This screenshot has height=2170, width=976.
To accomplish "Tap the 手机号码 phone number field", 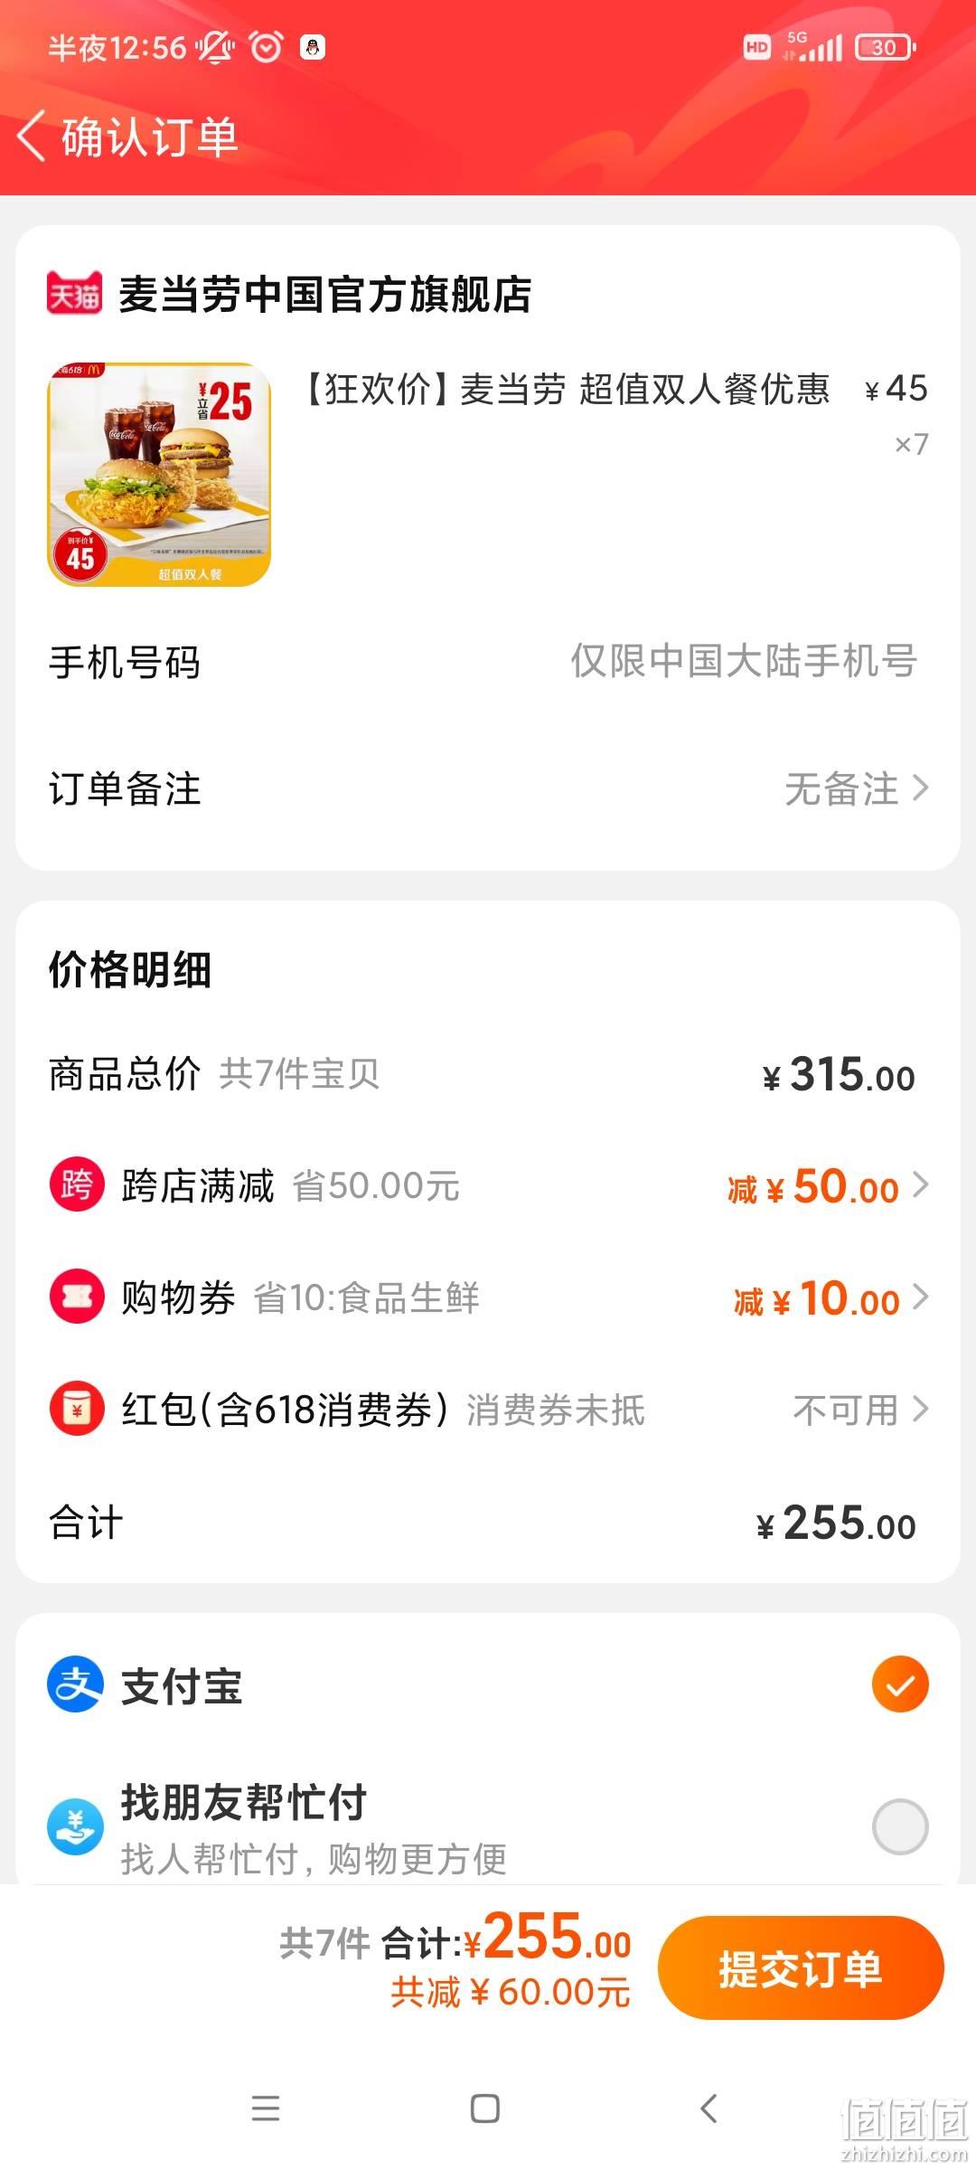I will (x=488, y=662).
